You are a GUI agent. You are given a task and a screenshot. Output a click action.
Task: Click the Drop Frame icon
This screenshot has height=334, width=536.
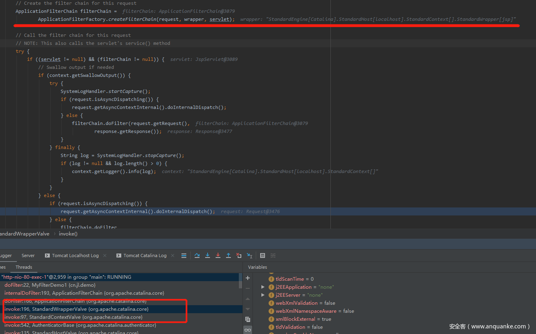239,256
